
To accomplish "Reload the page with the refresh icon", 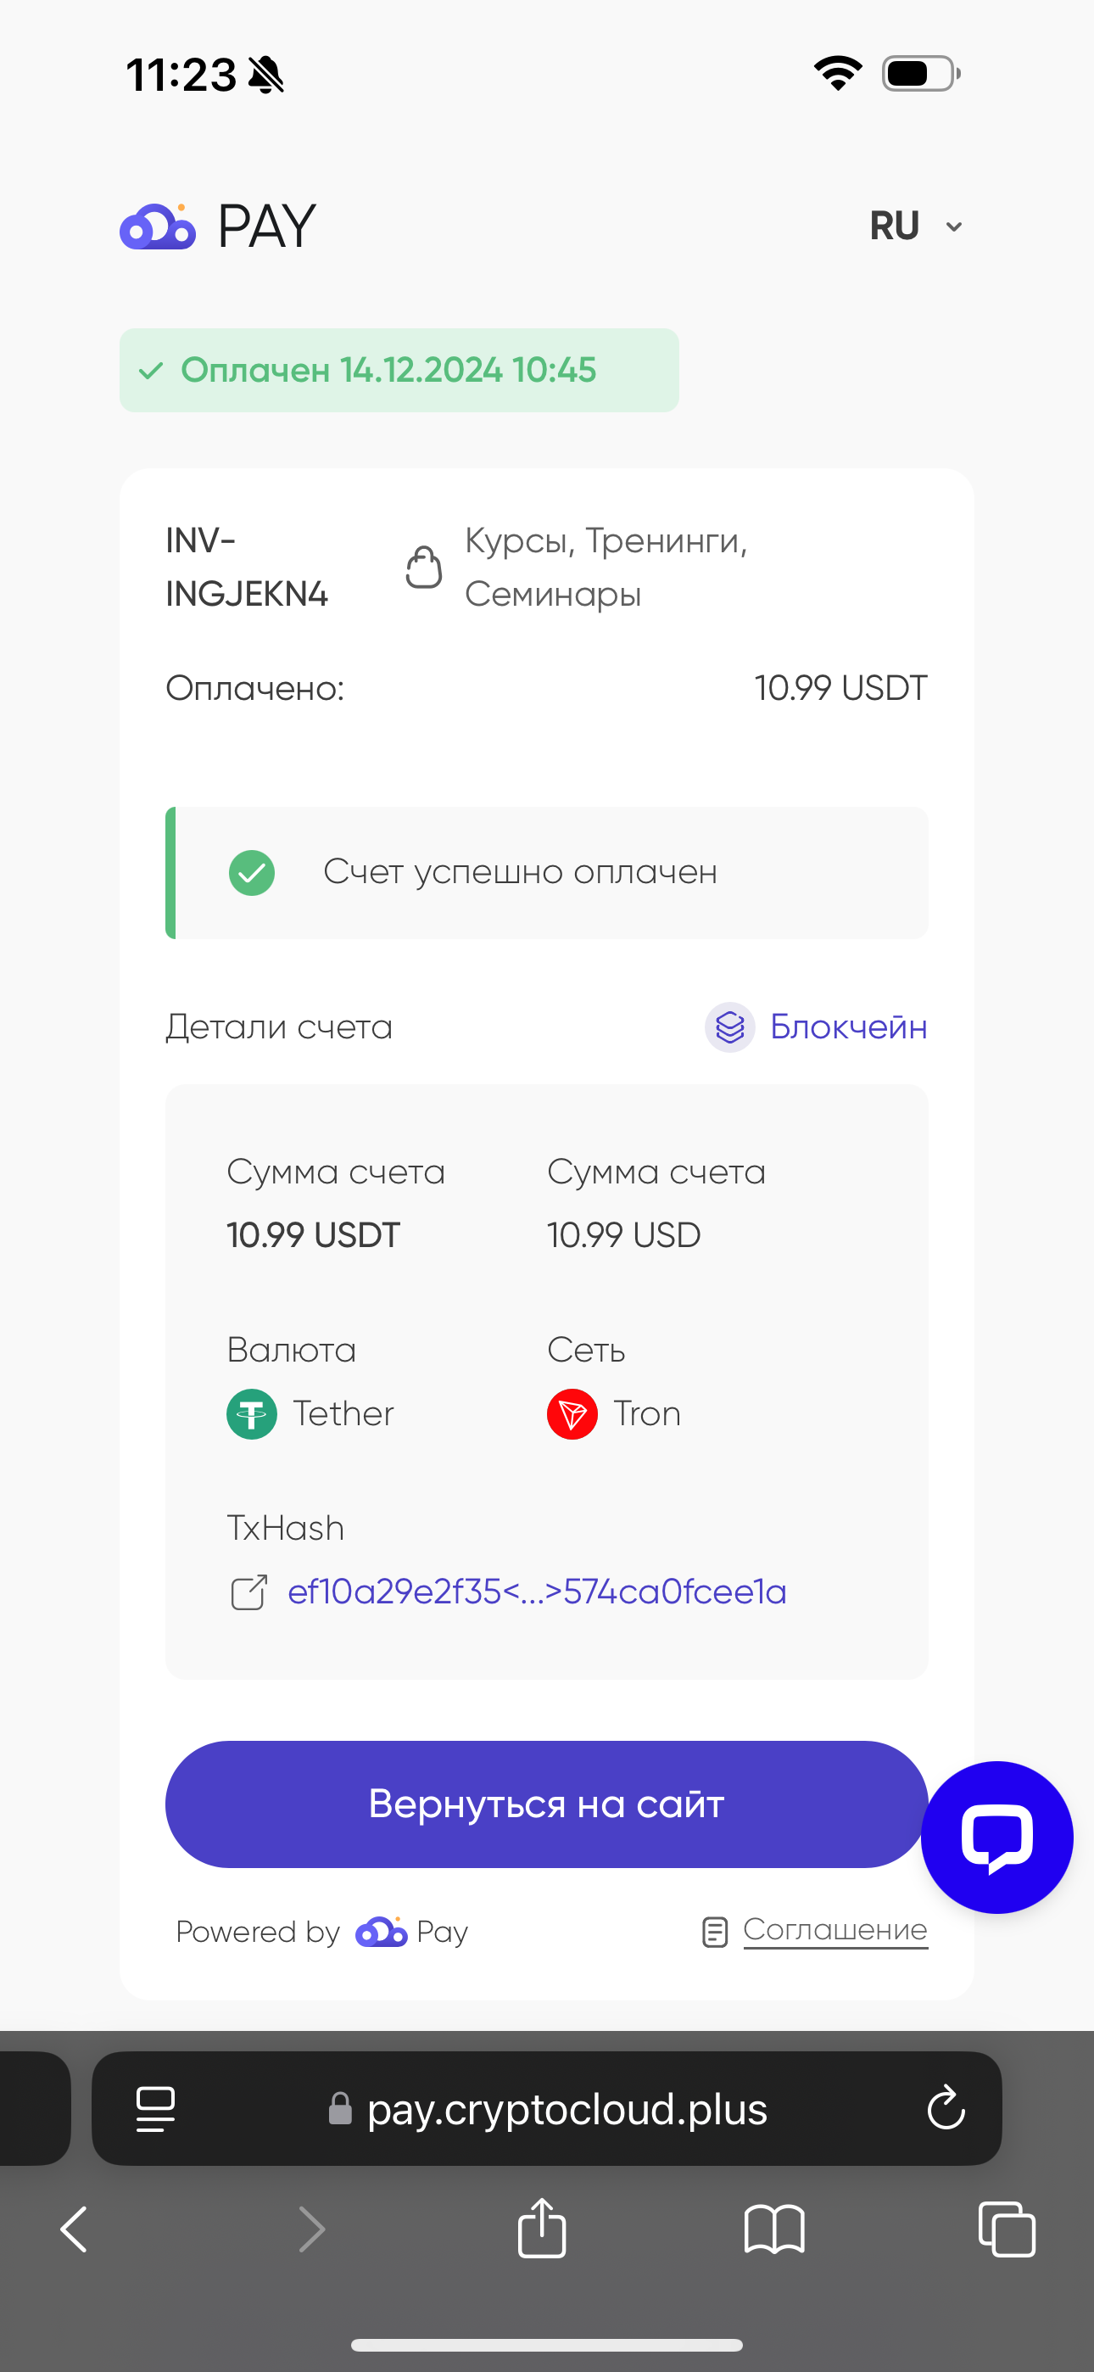I will point(946,2107).
